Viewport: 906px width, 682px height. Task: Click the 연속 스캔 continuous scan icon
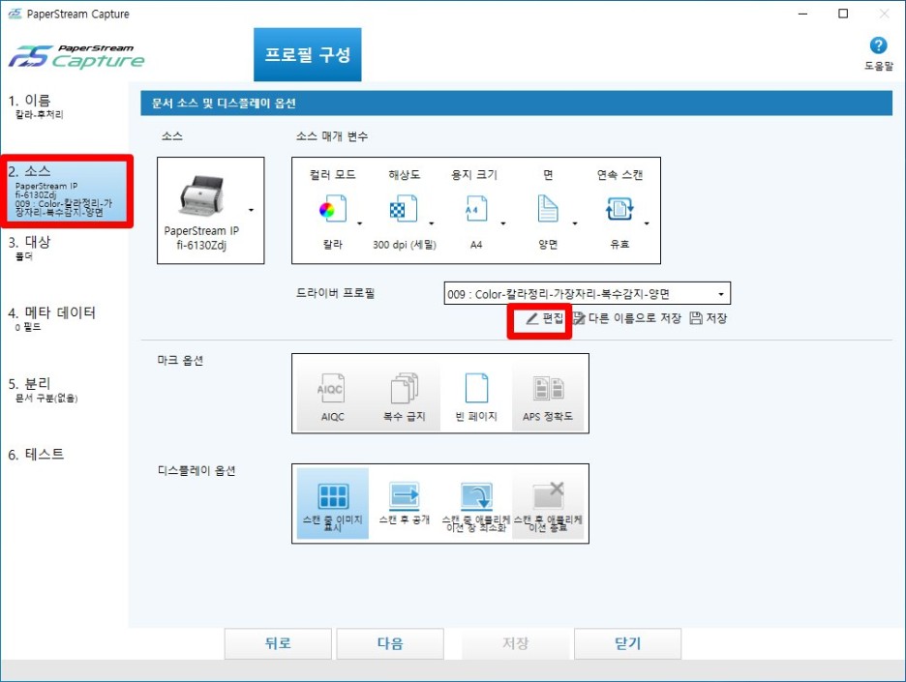[x=619, y=208]
